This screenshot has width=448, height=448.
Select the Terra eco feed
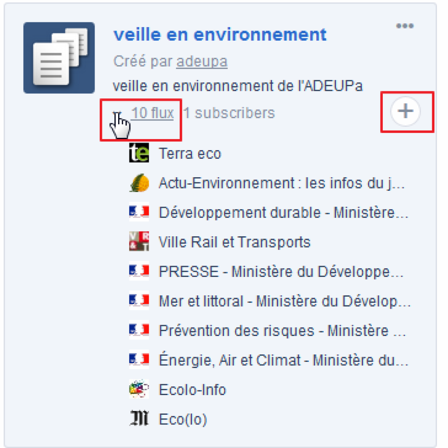(x=189, y=154)
